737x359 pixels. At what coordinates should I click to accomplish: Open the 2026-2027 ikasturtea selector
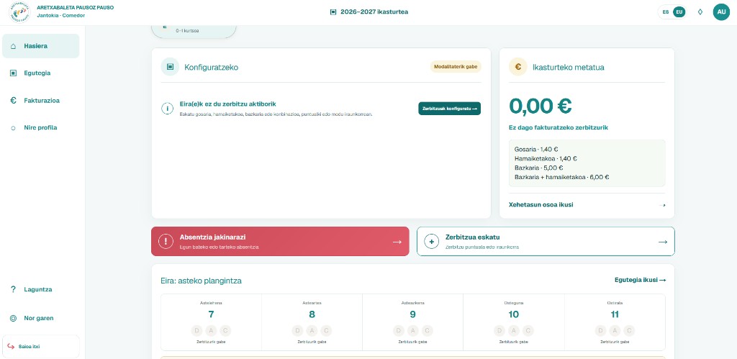[x=369, y=12]
